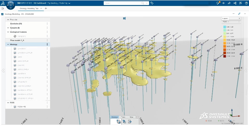Open the search scope dropdown arrow
Image resolution: width=249 pixels, height=126 pixels.
pyautogui.click(x=147, y=3)
